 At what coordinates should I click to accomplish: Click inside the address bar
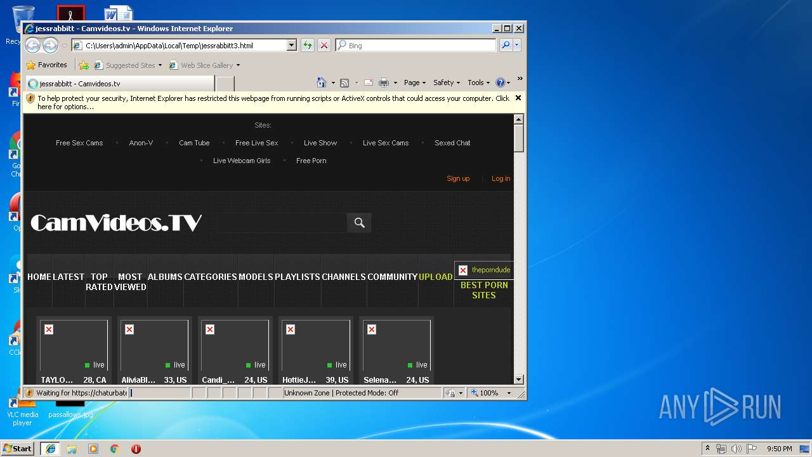[x=184, y=45]
